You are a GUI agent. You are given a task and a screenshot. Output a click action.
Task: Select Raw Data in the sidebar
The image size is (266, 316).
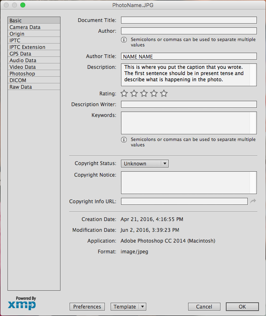[x=21, y=87]
